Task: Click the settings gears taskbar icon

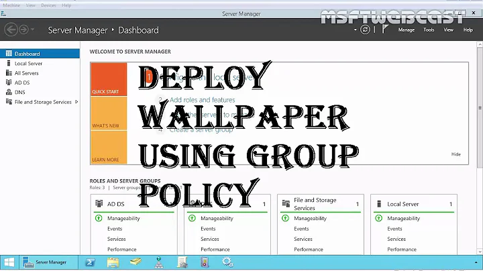Action: pos(227,262)
